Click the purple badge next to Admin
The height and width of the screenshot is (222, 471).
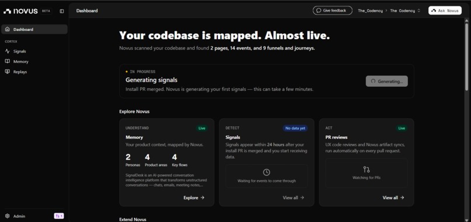(59, 216)
